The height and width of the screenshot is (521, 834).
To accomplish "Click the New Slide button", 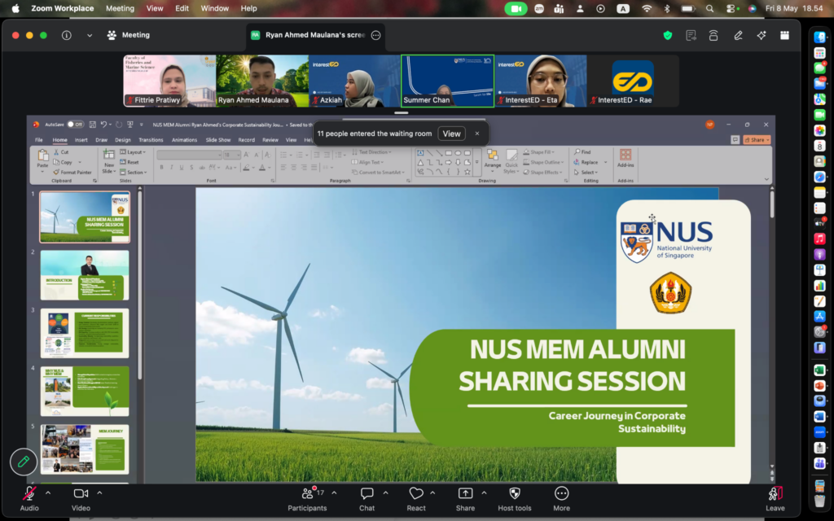I will 108,161.
